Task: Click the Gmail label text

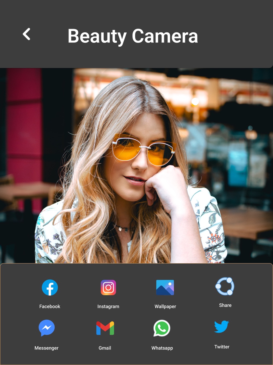Action: coord(105,348)
